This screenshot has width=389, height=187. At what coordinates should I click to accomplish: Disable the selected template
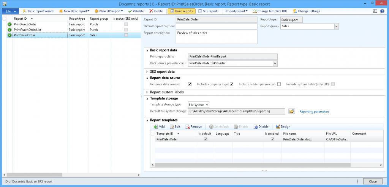click(x=261, y=127)
